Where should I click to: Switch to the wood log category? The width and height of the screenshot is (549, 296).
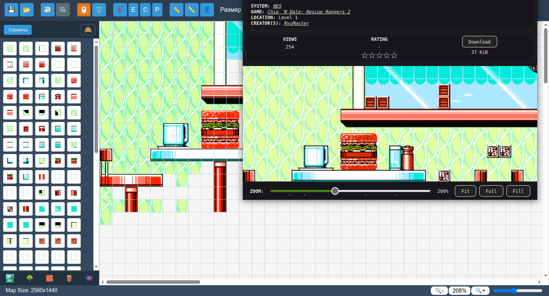coord(69,278)
